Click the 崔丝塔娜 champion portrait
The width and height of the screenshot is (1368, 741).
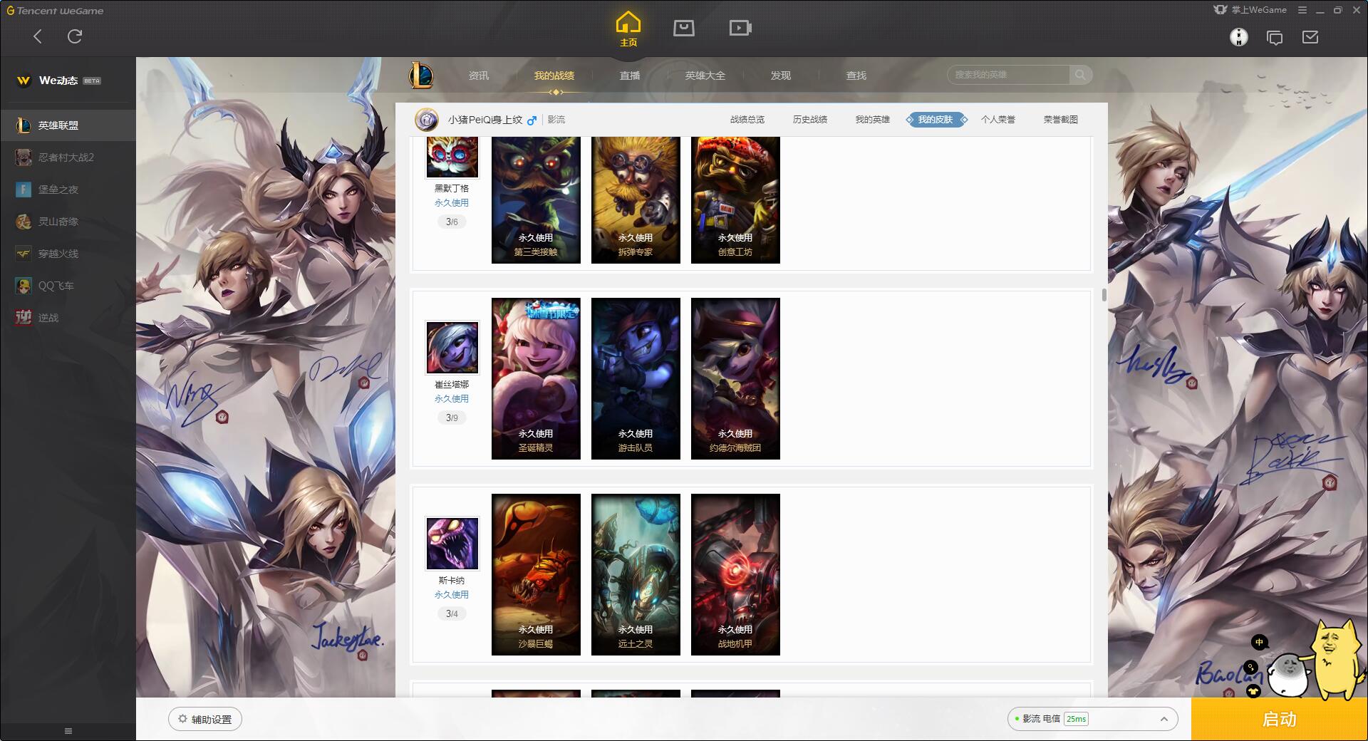pyautogui.click(x=452, y=347)
